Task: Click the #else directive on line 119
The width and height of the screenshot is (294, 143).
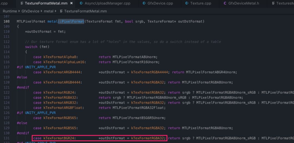Action: tap(22, 77)
